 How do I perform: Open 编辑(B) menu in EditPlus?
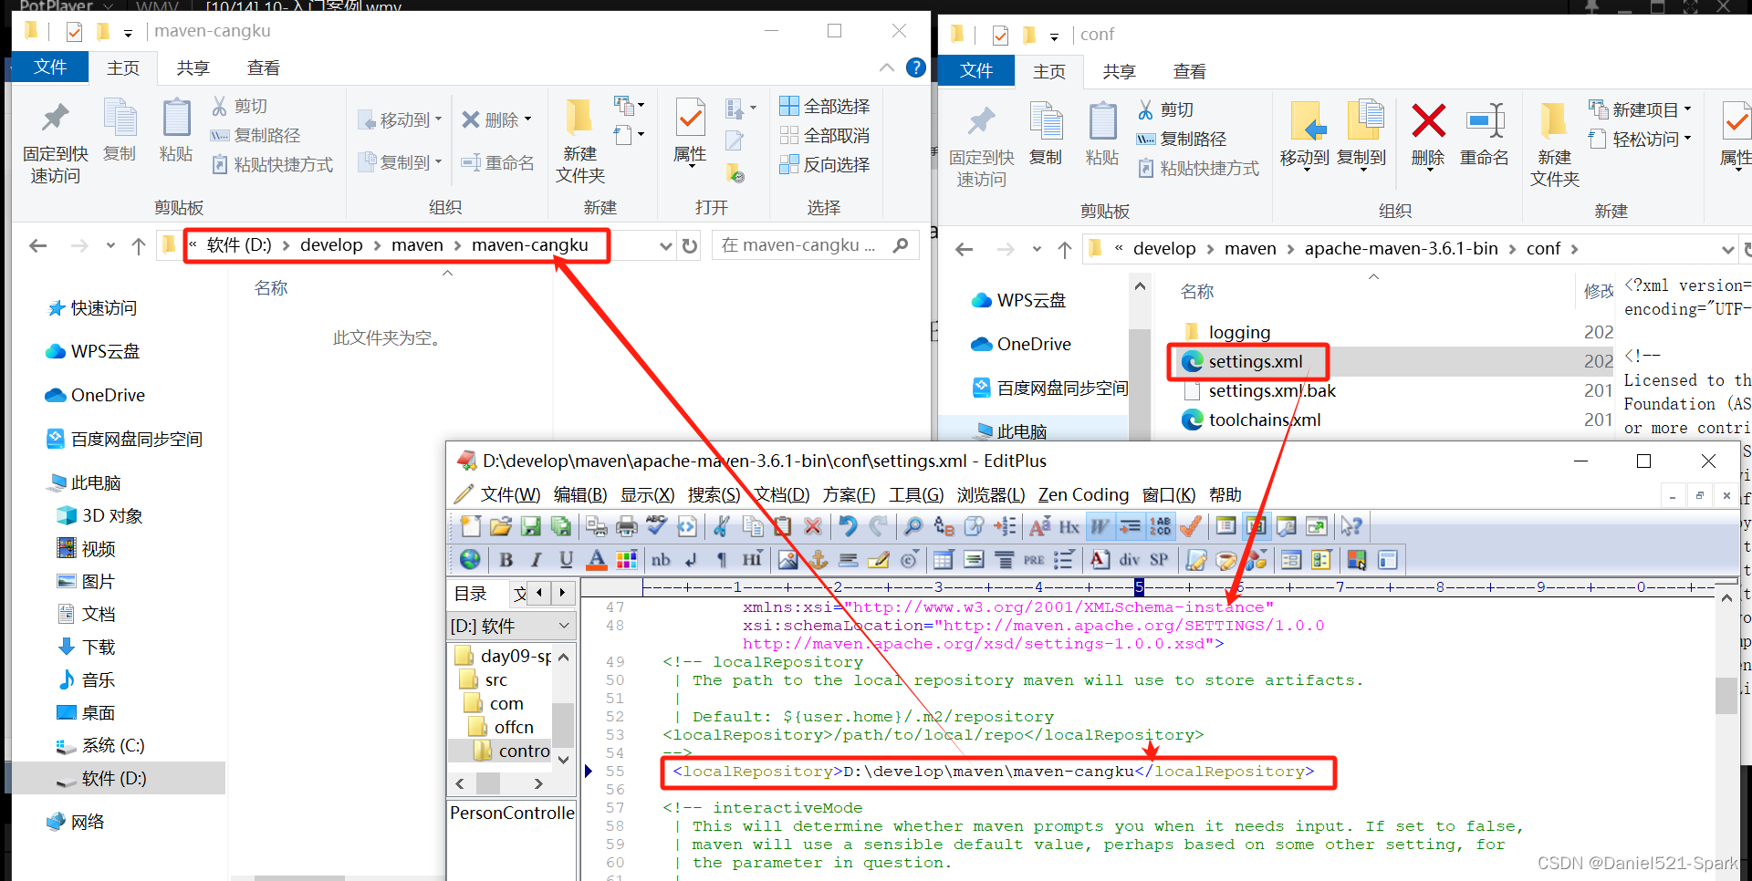coord(580,494)
